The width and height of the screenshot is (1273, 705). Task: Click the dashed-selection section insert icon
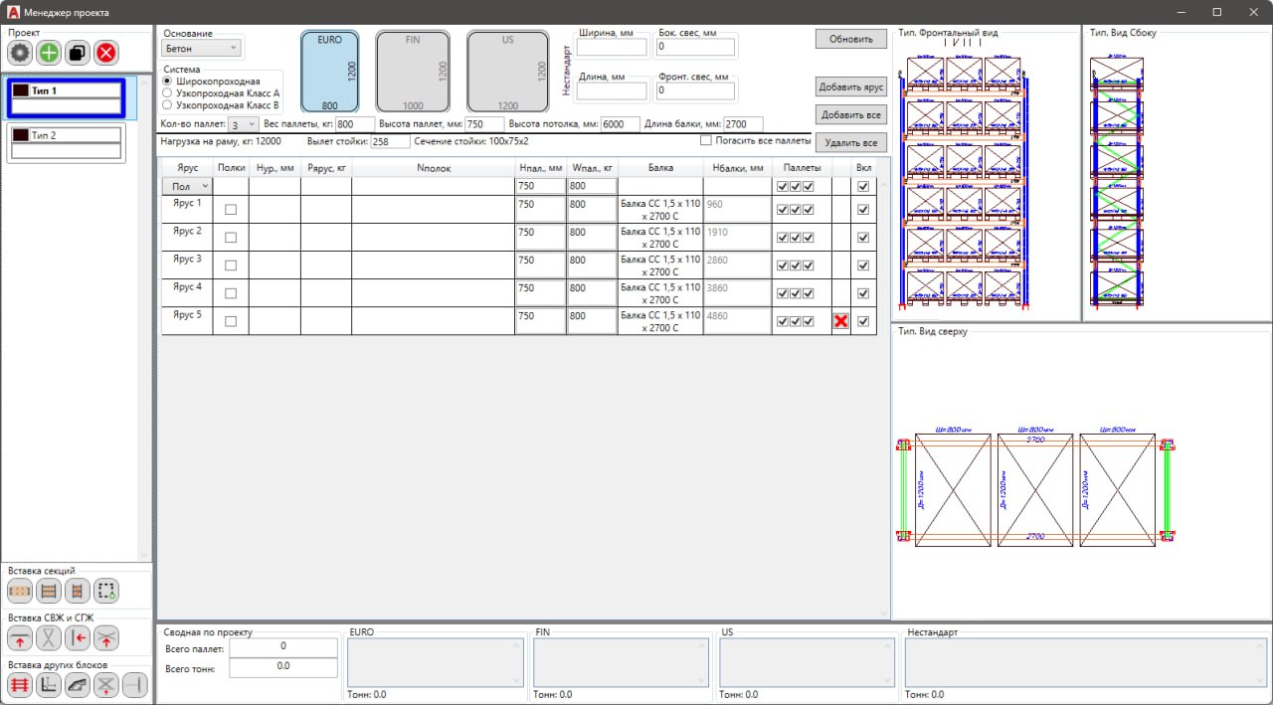(106, 592)
